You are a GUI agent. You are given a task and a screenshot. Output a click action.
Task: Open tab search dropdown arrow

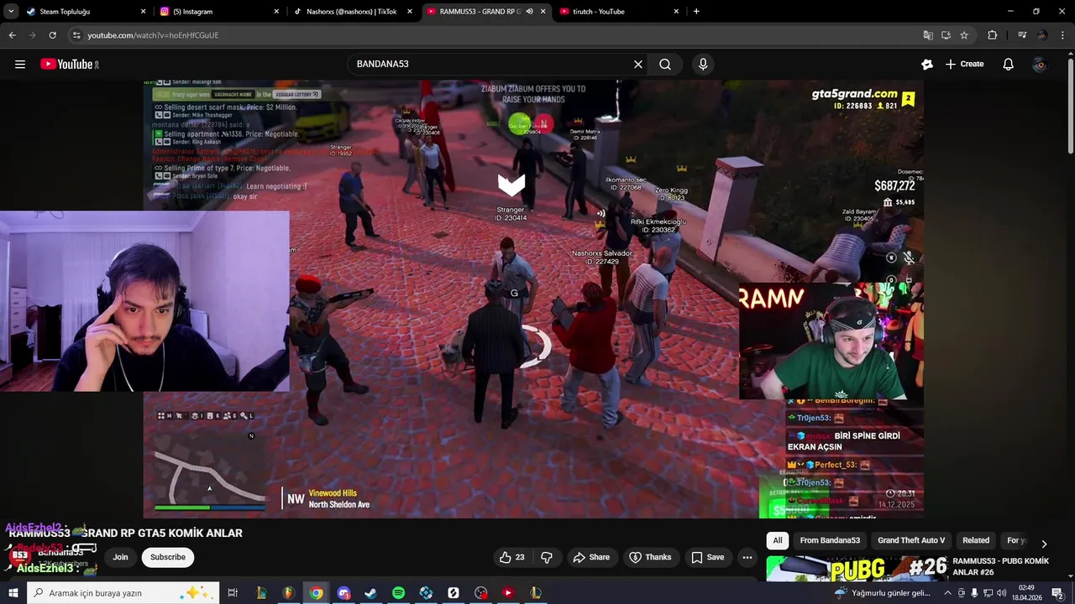(x=10, y=12)
